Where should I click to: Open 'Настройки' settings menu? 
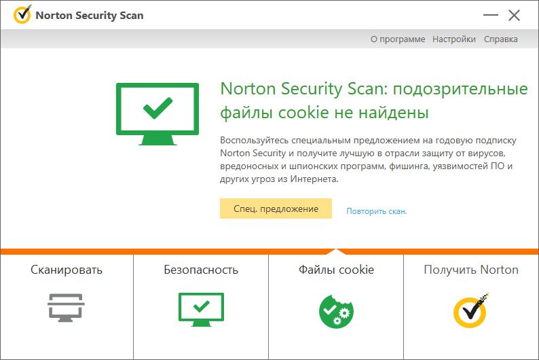coord(453,39)
